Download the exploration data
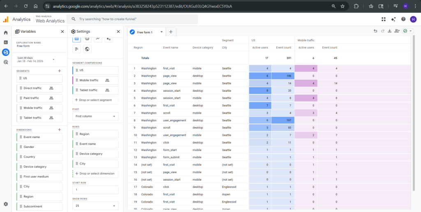This screenshot has width=421, height=212. coord(389,31)
